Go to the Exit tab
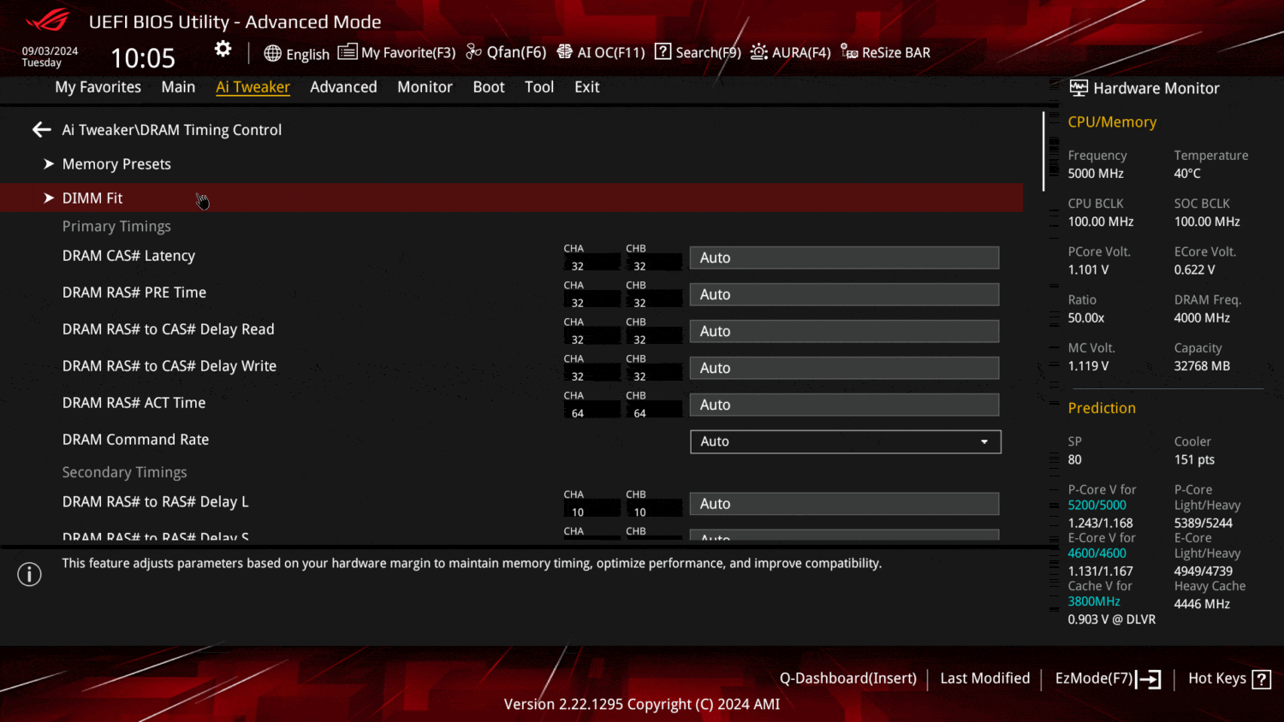 pyautogui.click(x=587, y=87)
